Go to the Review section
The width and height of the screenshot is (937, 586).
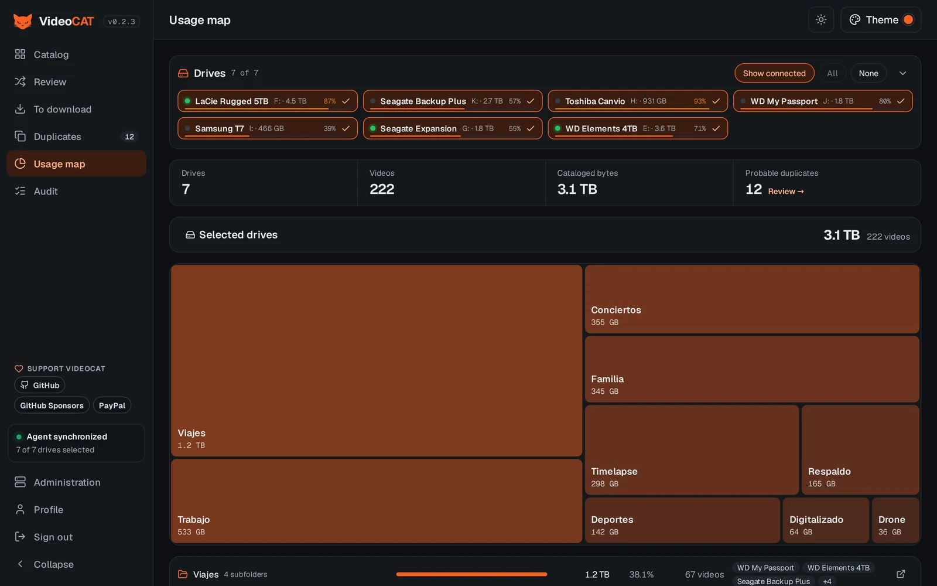click(x=76, y=82)
